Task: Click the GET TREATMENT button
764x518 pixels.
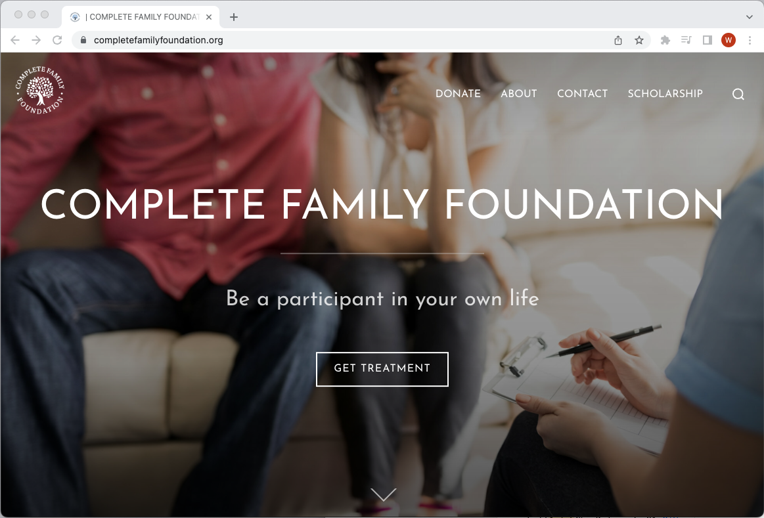Action: click(382, 369)
